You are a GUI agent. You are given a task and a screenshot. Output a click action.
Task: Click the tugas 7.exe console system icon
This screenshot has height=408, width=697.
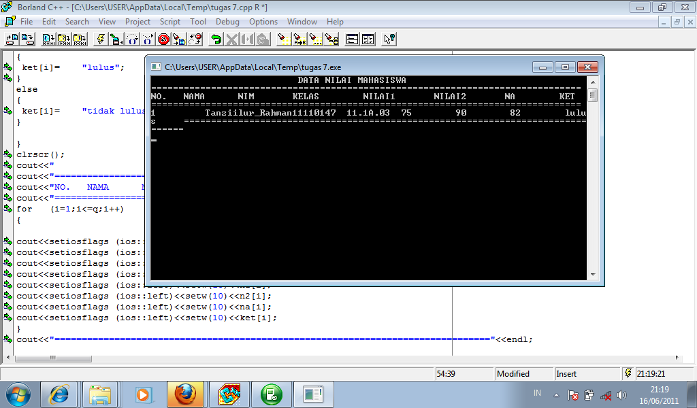(x=156, y=67)
